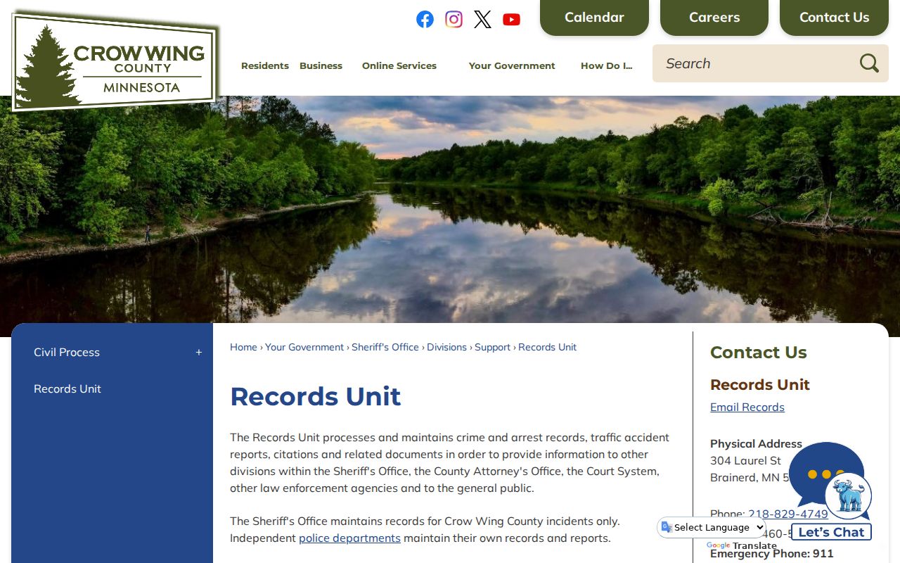Open the Online Services menu
900x563 pixels.
[x=399, y=65]
